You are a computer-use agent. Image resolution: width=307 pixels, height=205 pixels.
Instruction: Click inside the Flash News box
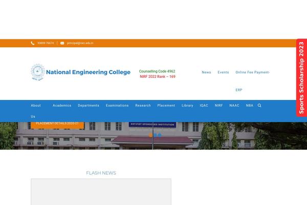101,192
